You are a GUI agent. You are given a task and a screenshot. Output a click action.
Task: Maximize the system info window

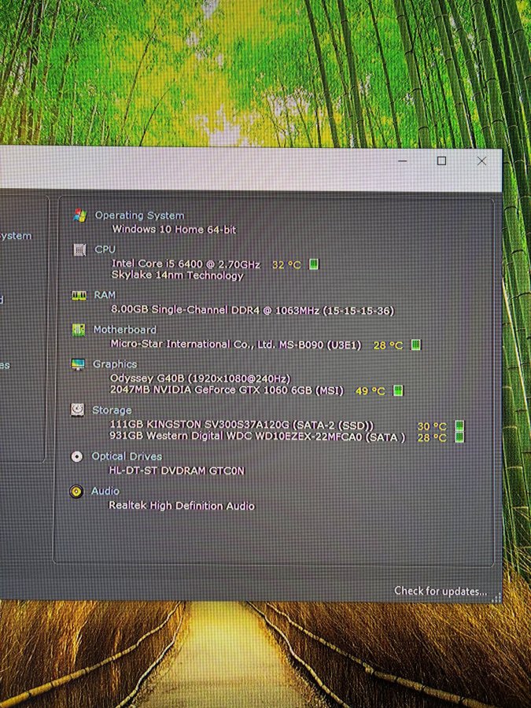coord(441,160)
